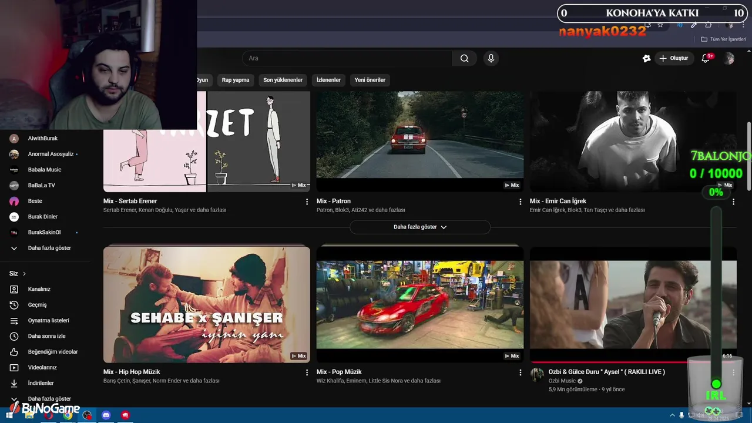
Task: Open the YouTube account avatar menu
Action: coord(729,58)
